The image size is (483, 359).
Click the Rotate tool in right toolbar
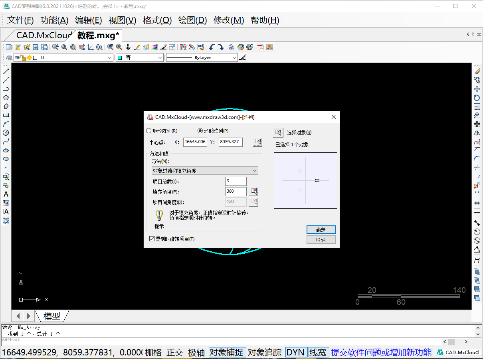point(477,98)
